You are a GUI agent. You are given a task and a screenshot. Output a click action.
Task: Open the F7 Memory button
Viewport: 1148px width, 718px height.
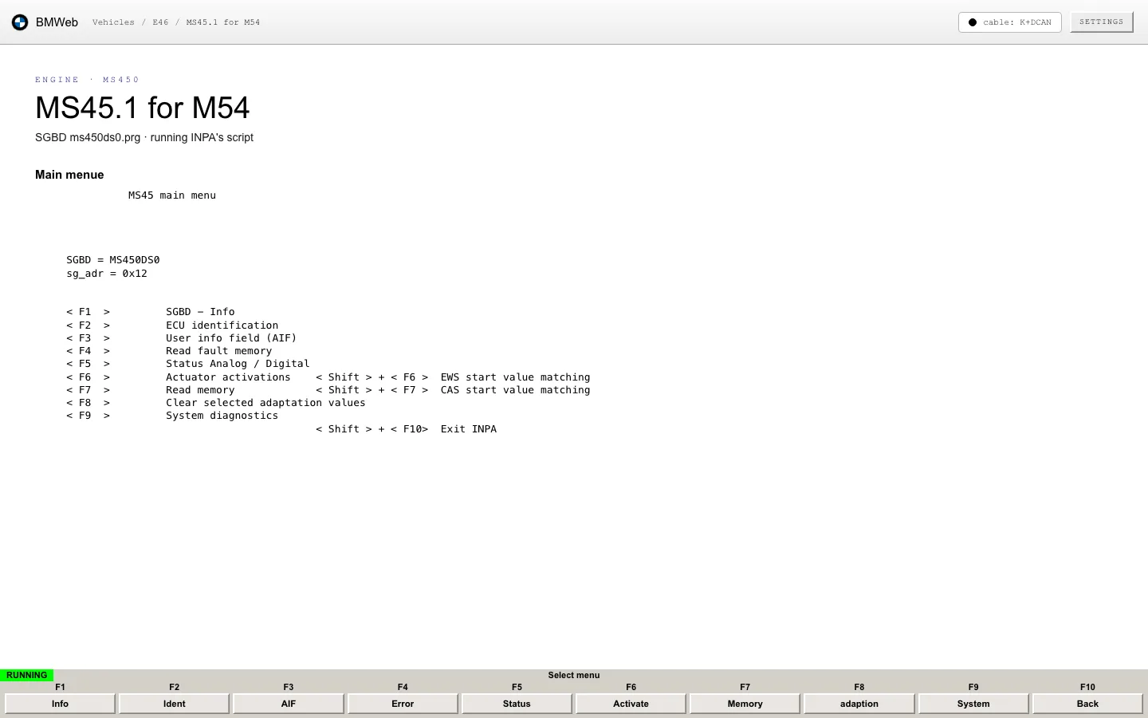click(x=745, y=704)
